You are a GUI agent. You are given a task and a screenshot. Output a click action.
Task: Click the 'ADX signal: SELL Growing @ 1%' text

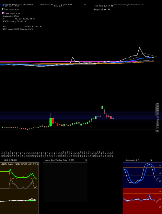click(18, 29)
